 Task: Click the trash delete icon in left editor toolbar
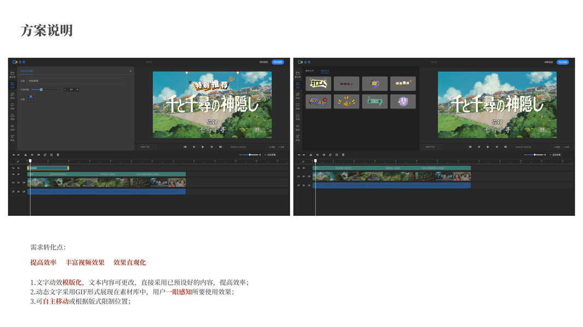coord(58,155)
